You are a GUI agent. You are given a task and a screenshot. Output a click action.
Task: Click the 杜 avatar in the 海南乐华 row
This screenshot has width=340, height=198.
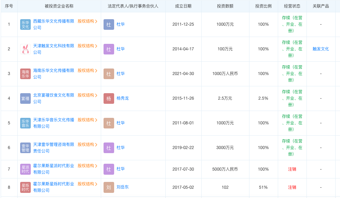point(109,74)
